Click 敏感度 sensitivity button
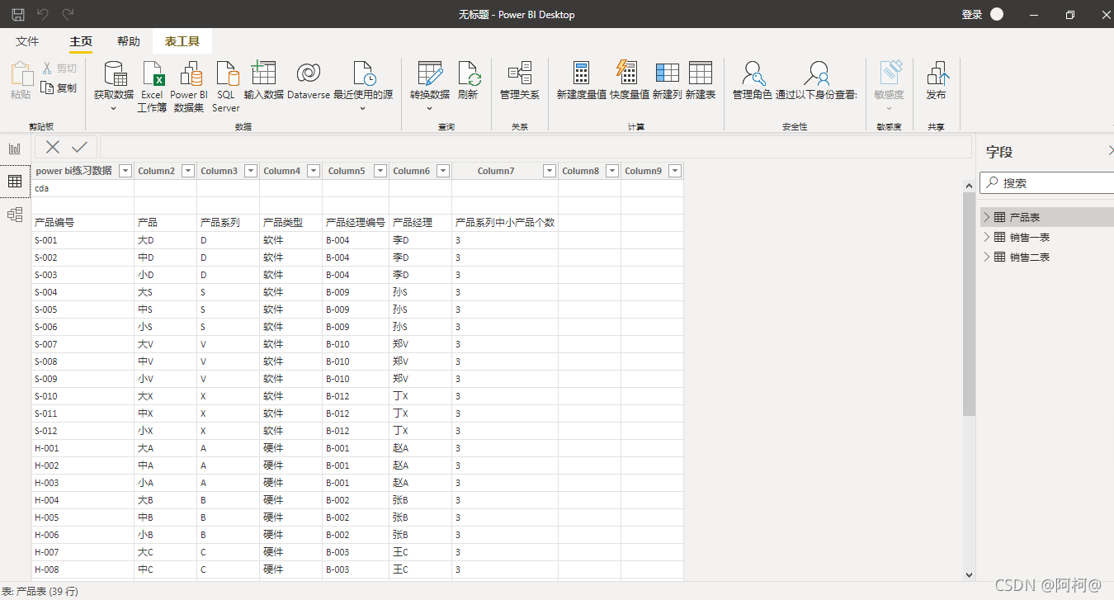Screen dimensions: 1114x600 point(889,87)
